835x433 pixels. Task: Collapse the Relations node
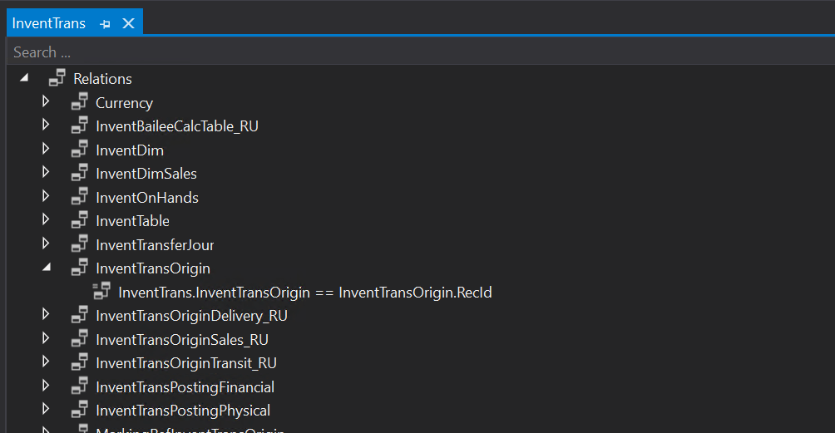[24, 78]
